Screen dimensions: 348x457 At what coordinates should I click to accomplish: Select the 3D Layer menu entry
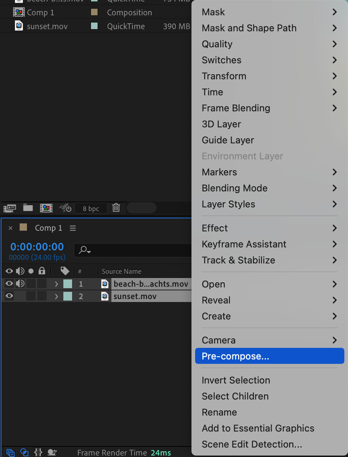click(221, 124)
